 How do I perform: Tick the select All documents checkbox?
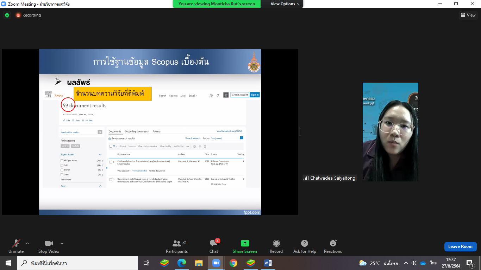pos(111,146)
